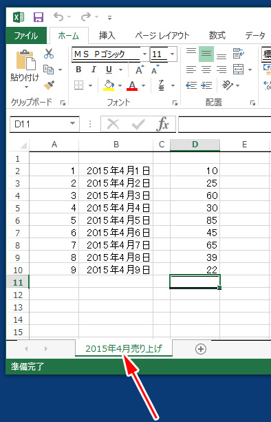Screen dimensions: 271x422
Task: Open the クリップボード dialog launcher
Action: [63, 103]
